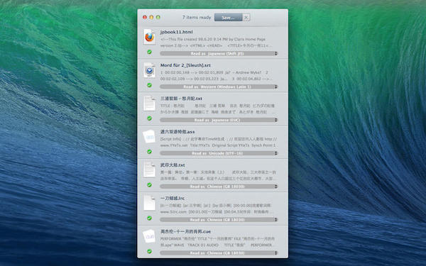Viewport: 426px width, 266px height.
Task: Click the green checkmark in the .lrc row
Action: click(149, 218)
